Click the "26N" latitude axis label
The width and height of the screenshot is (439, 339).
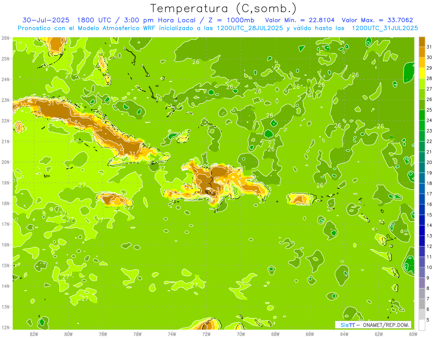5,38
